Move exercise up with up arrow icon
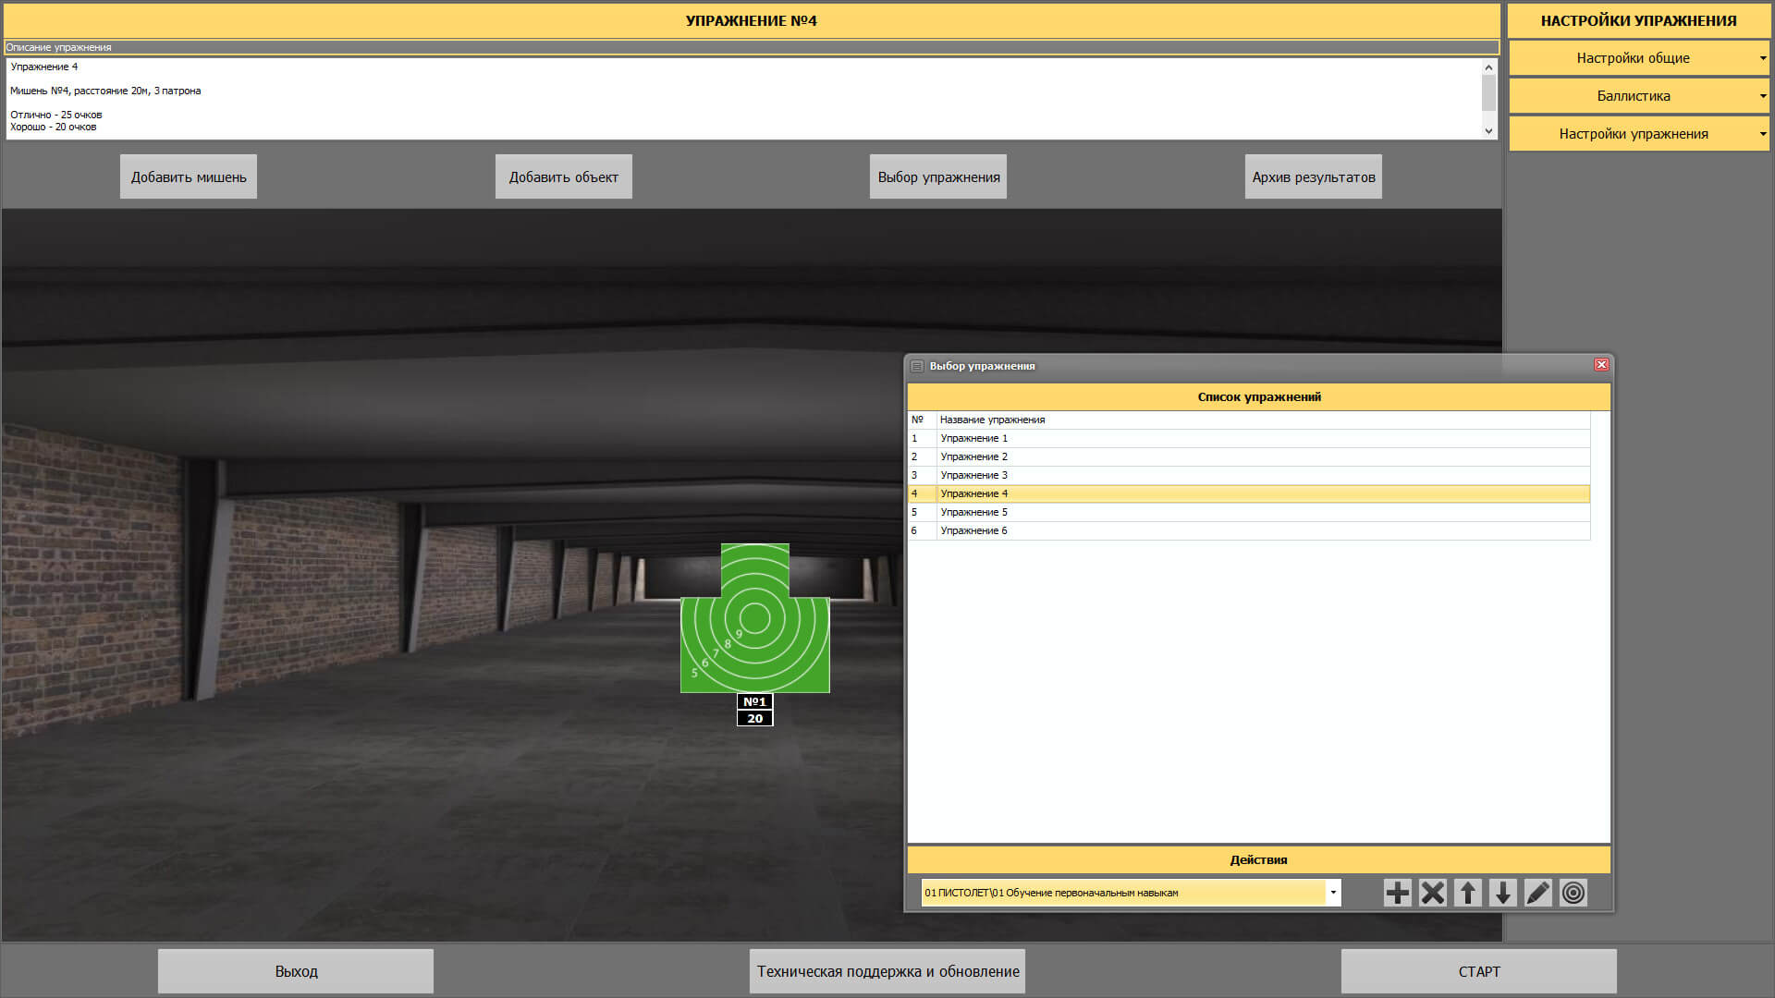 click(1467, 893)
